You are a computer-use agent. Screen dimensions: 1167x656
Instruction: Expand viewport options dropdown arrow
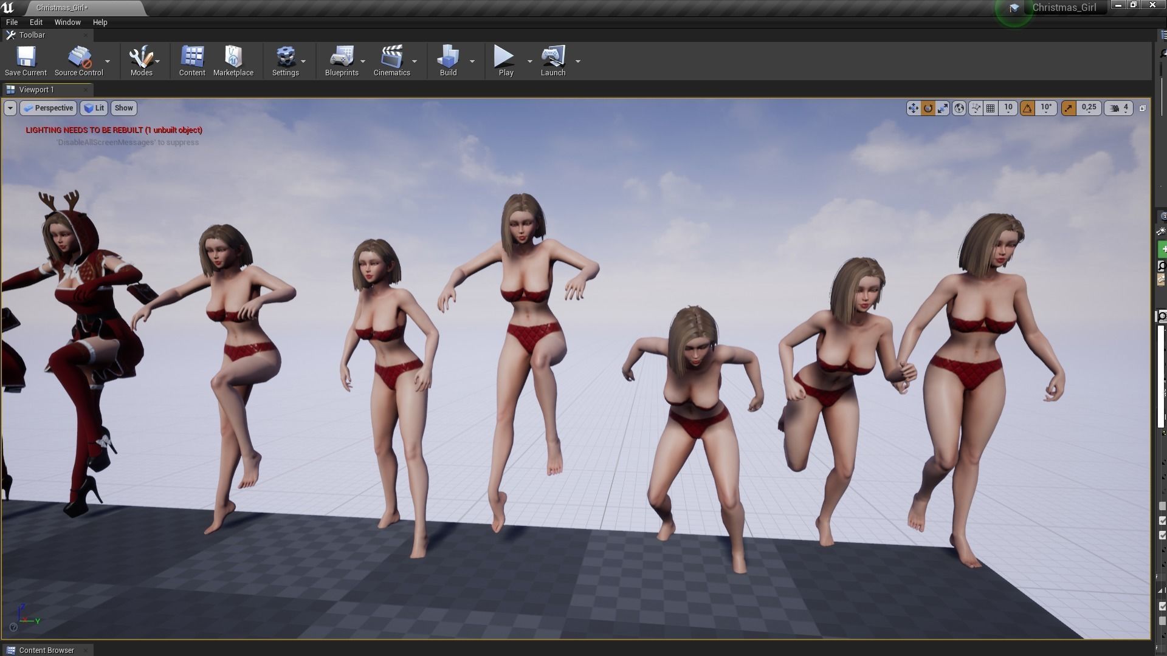click(10, 108)
